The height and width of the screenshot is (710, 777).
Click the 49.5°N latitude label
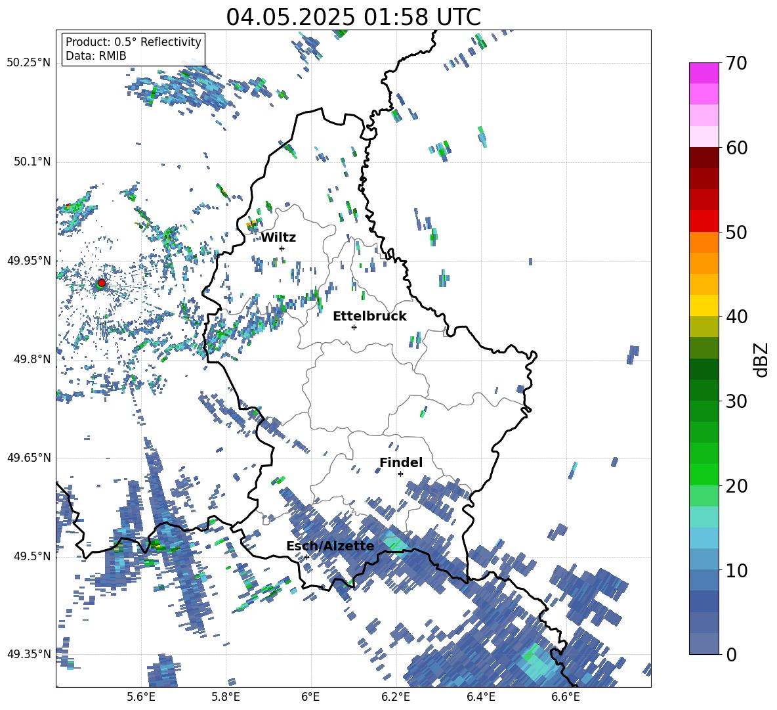(x=31, y=556)
